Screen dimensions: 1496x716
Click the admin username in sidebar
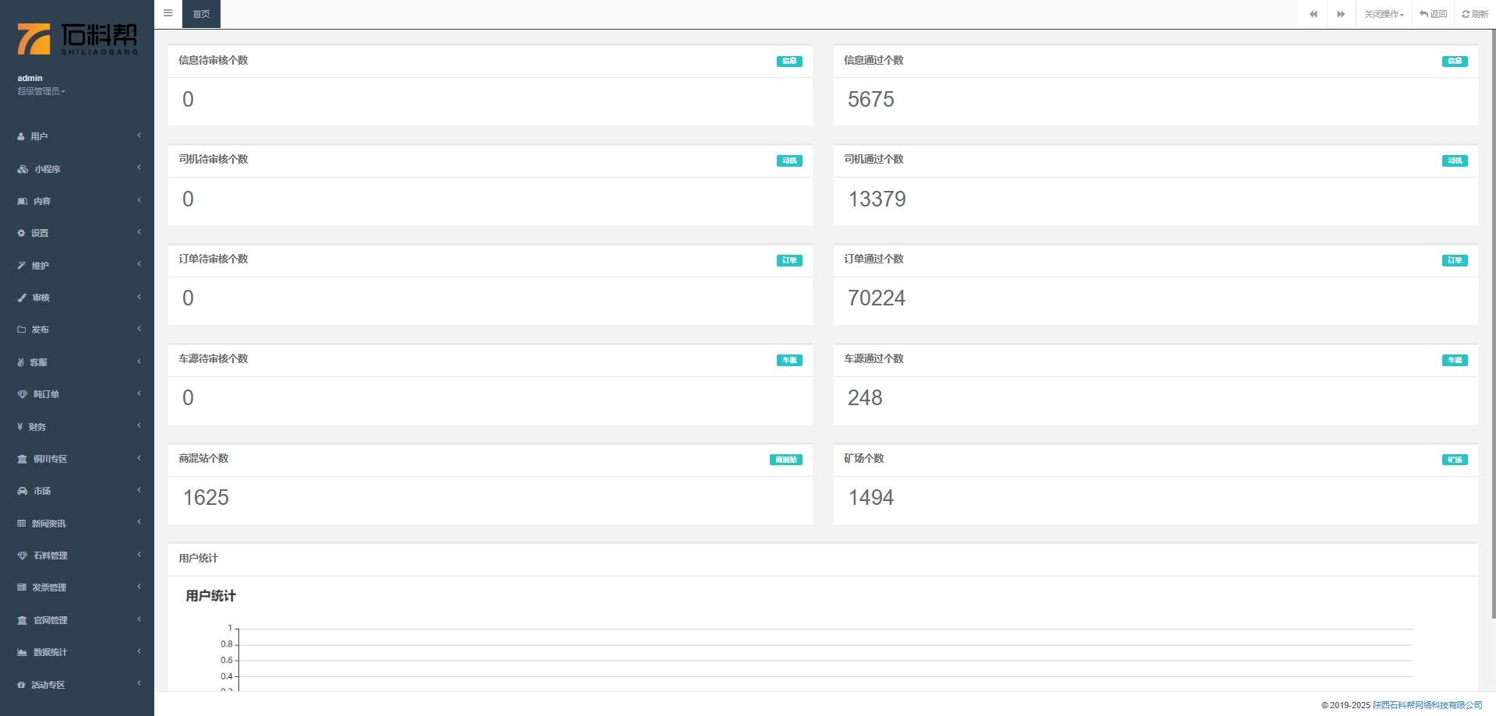[x=30, y=78]
